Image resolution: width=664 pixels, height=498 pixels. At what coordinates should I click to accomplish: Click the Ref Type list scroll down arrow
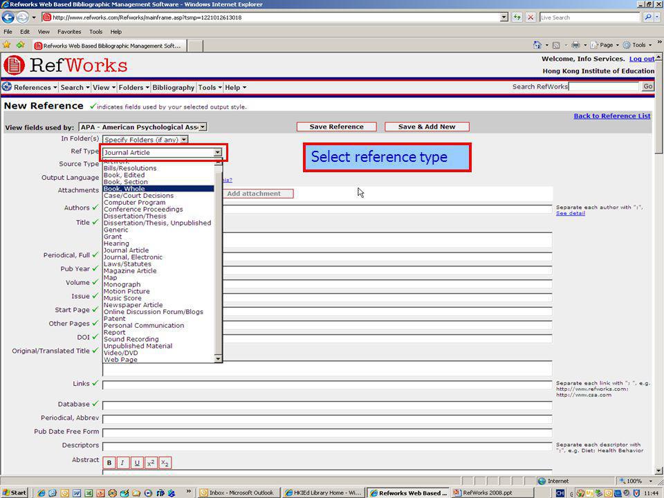tap(218, 359)
